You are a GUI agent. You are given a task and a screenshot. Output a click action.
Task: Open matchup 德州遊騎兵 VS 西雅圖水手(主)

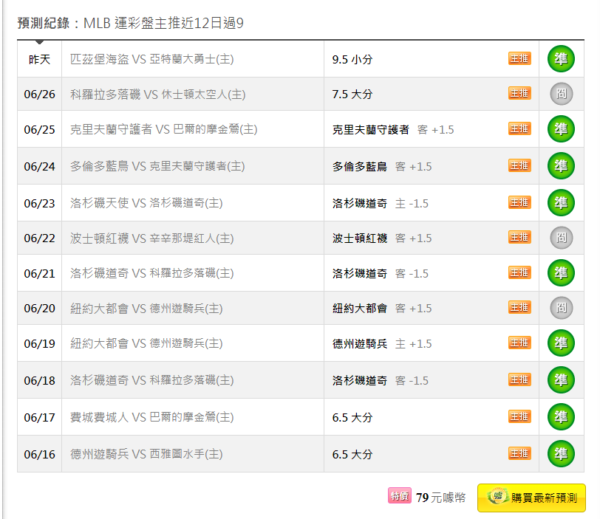[x=146, y=454]
